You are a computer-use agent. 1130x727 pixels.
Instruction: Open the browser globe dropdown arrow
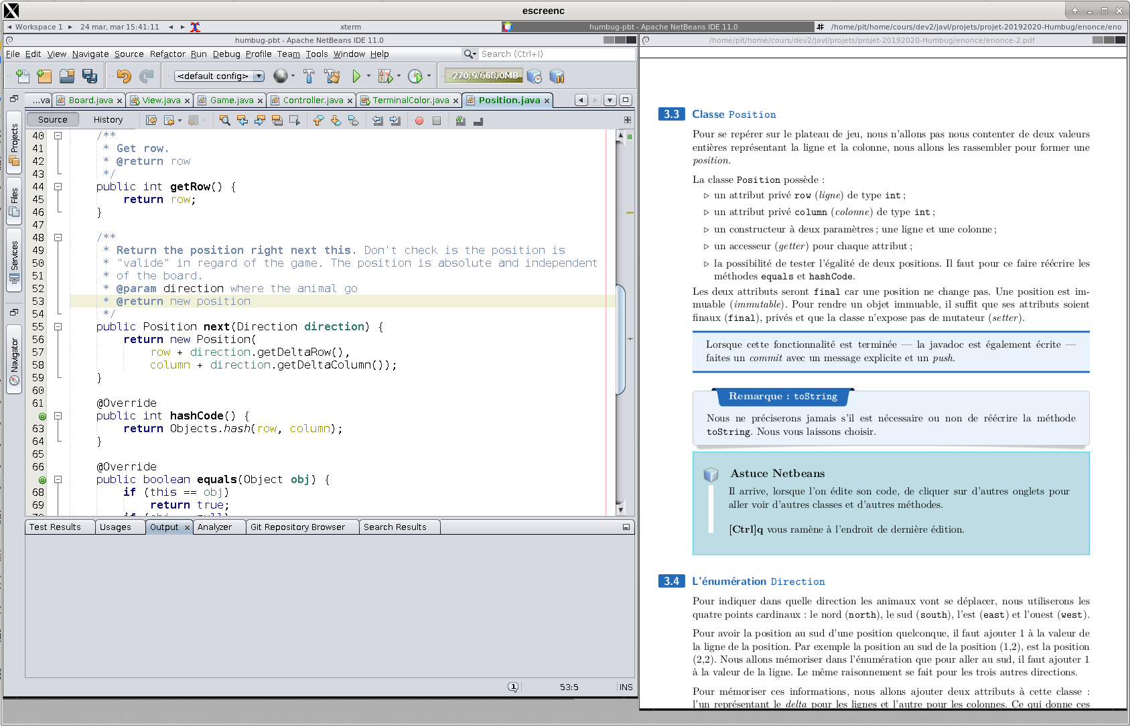point(293,76)
